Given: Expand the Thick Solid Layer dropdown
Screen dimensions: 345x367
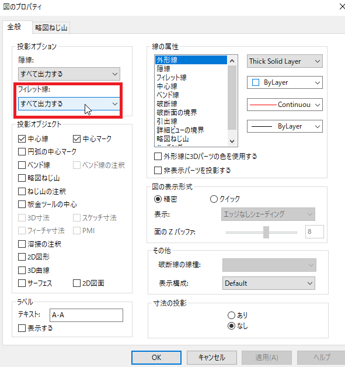Looking at the screenshot, I should (x=285, y=61).
